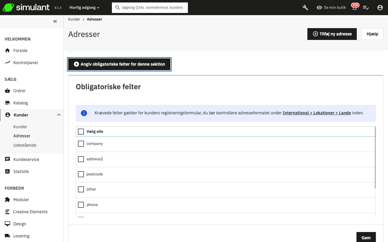Open the Hurtig adgang dropdown
This screenshot has height=242, width=388.
(x=84, y=8)
